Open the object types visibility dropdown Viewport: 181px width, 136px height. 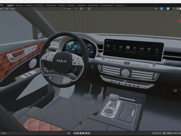tap(157, 9)
